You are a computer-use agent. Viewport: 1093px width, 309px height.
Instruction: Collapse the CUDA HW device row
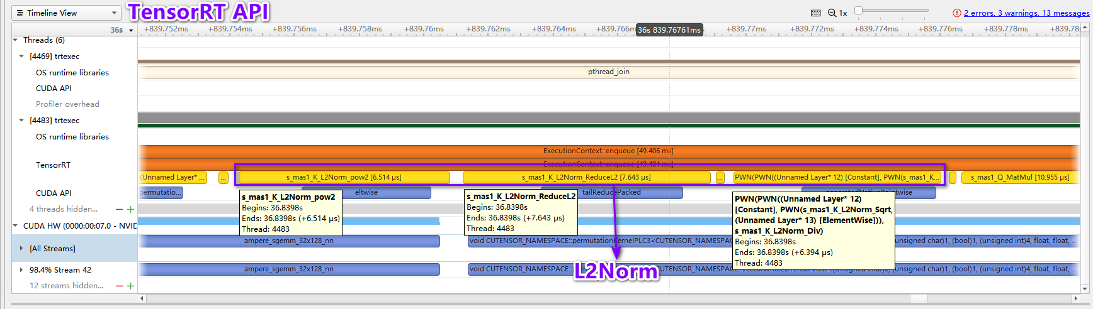pyautogui.click(x=16, y=225)
